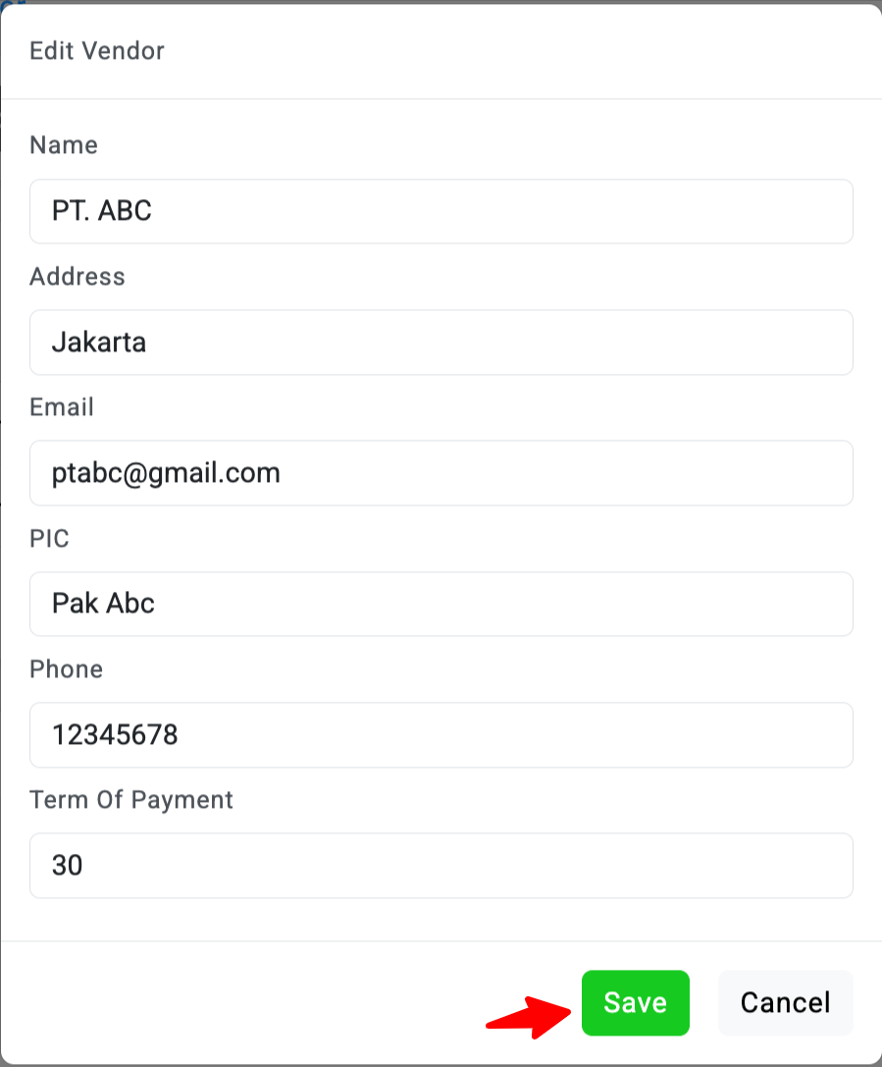Screen dimensions: 882x1067
Task: Click the 12345678 phone number text
Action: 115,734
